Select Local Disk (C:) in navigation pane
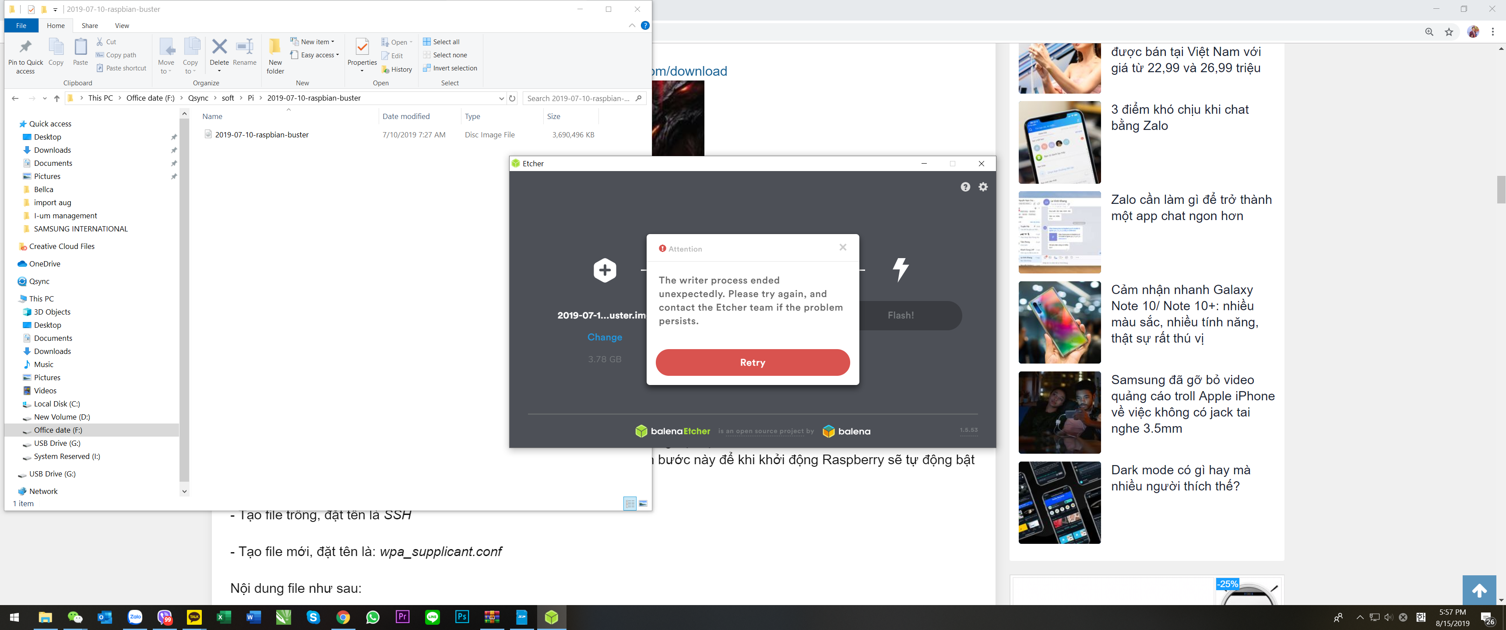 tap(57, 404)
